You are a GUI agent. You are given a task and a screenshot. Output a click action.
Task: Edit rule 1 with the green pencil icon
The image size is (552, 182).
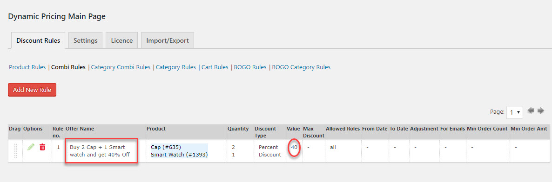point(31,147)
